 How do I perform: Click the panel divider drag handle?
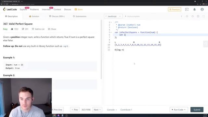[x=103, y=56]
